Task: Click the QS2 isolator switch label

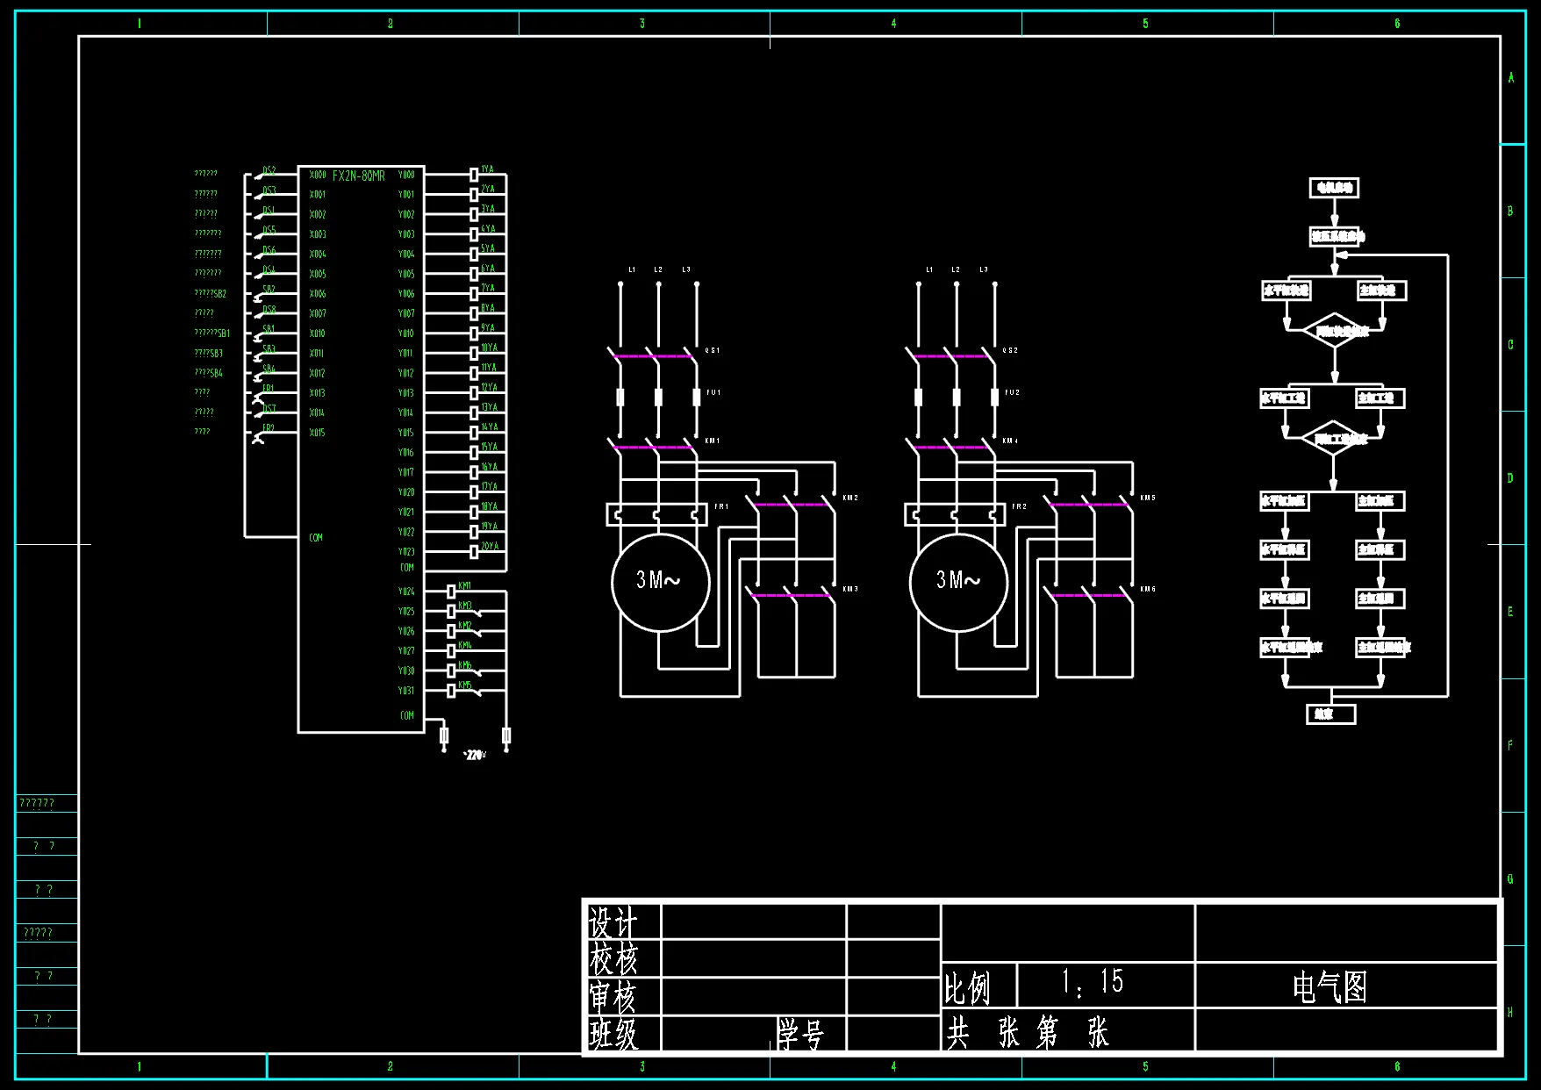Action: (x=1011, y=350)
